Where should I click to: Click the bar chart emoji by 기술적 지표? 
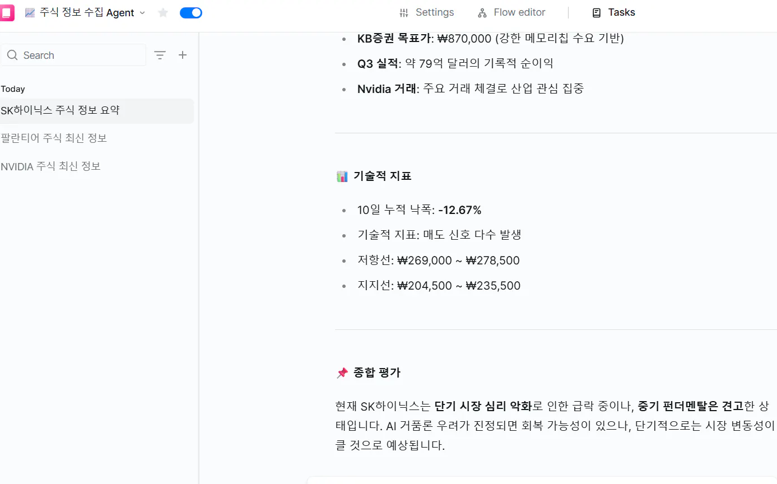[342, 176]
